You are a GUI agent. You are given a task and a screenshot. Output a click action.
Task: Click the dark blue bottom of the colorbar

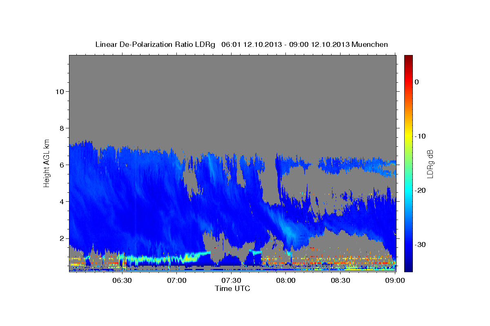pos(408,268)
